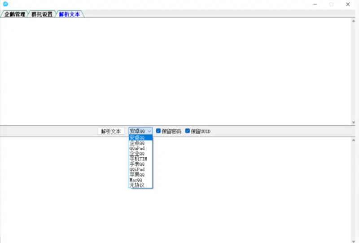
Task: Choose 手机TIM from the dropdown
Action: coord(140,159)
